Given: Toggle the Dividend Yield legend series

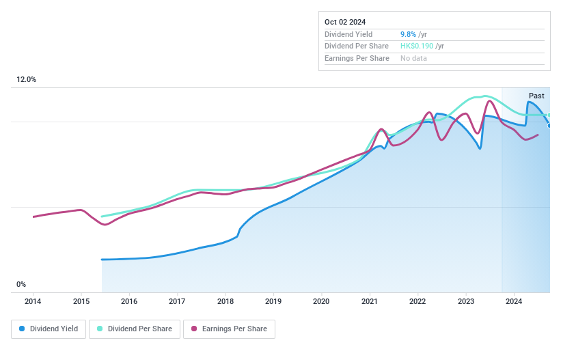Looking at the screenshot, I should pyautogui.click(x=49, y=329).
